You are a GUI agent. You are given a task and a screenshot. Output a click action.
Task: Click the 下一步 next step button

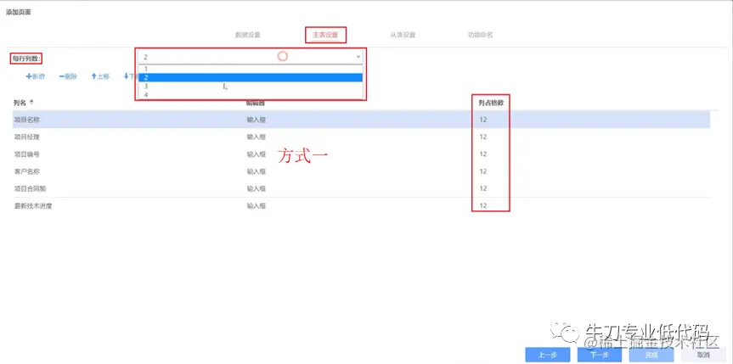600,355
